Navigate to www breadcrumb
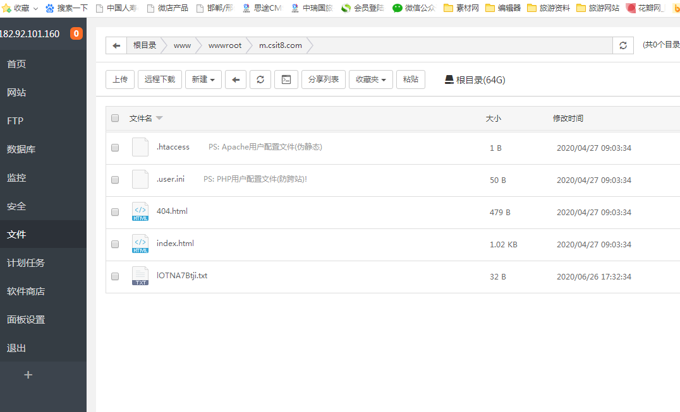 (x=182, y=45)
